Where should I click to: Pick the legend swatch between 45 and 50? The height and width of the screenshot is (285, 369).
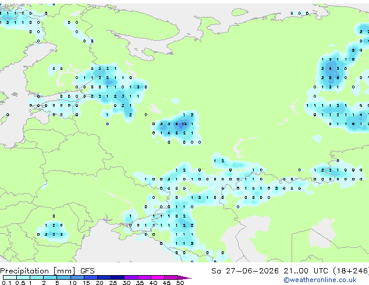coord(171,277)
